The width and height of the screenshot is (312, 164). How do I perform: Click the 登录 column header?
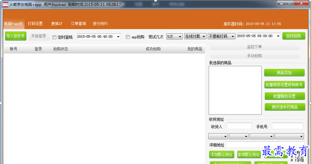(x=38, y=49)
